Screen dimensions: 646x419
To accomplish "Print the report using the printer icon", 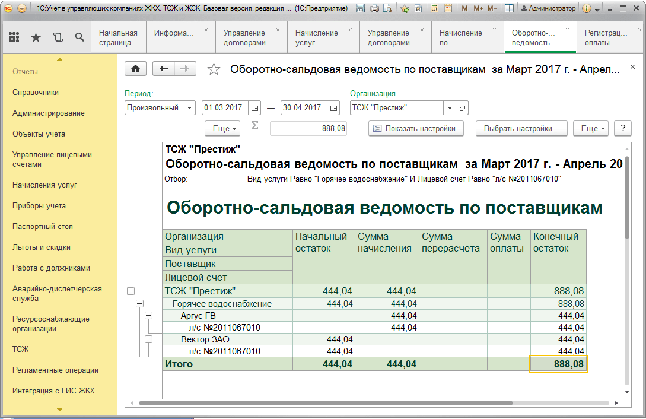I will coord(374,8).
